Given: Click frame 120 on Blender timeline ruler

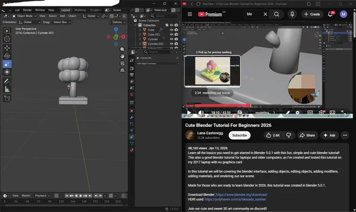Looking at the screenshot, I should pos(61,202).
